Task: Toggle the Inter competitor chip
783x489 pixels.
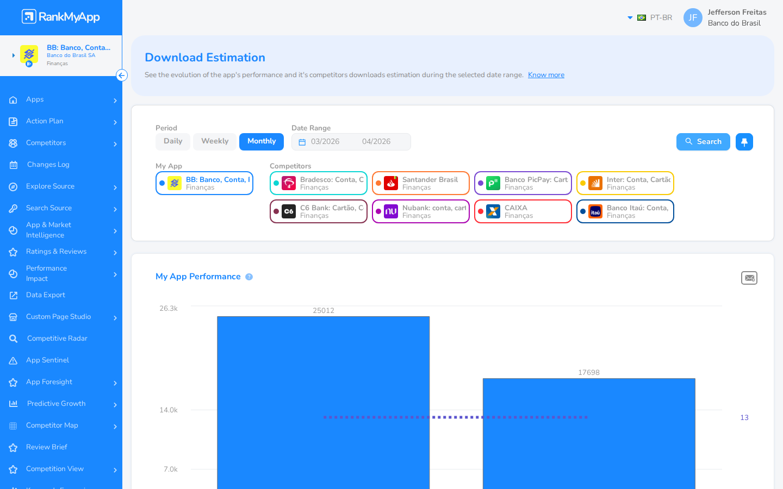Action: point(625,183)
